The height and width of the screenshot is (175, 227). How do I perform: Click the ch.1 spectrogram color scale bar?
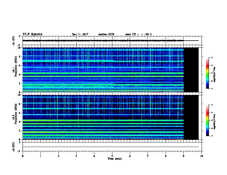point(208,73)
